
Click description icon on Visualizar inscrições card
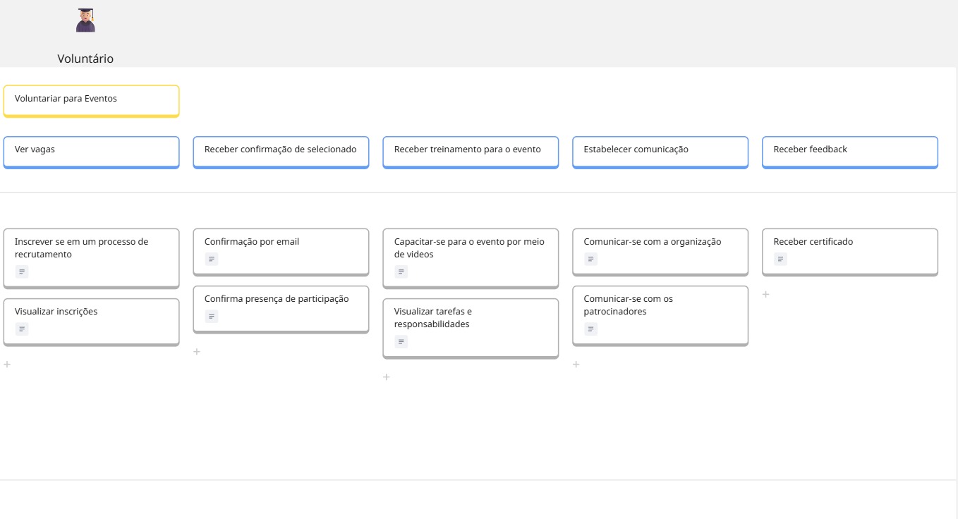click(x=22, y=329)
